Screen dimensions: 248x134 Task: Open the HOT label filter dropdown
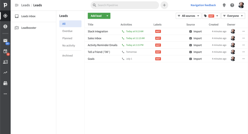(211, 16)
